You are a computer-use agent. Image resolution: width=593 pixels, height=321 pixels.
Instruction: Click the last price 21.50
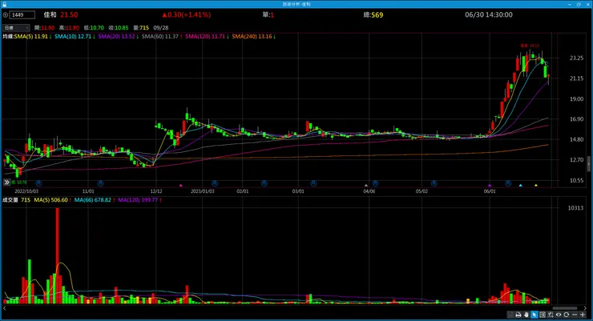pos(69,14)
